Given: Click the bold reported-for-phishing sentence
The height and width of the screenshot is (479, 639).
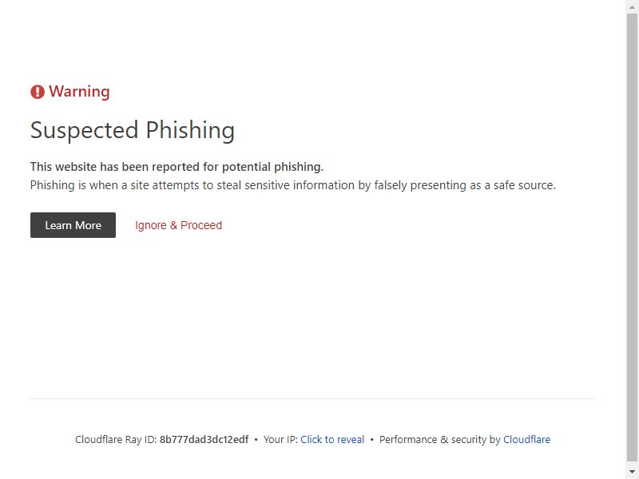Looking at the screenshot, I should [177, 167].
